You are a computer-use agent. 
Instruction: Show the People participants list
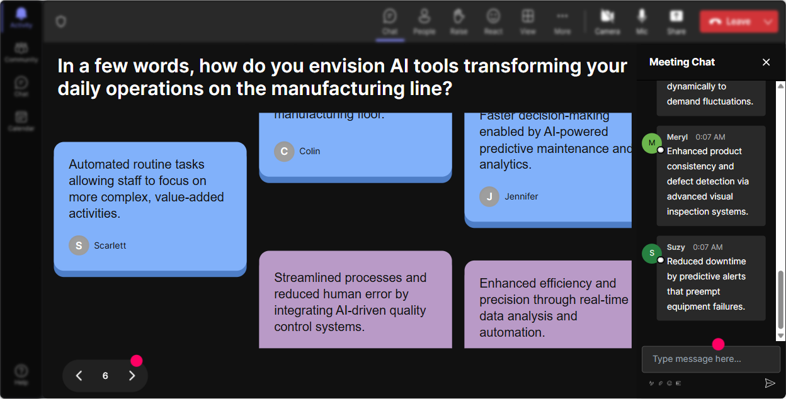tap(424, 21)
